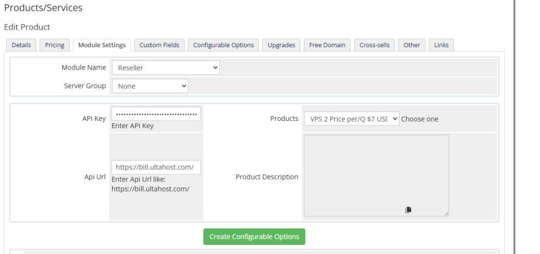
Task: Click the 'Choose one' hint text
Action: click(x=420, y=119)
